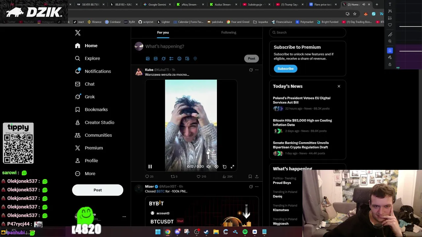Click the Grok icon in compose toolbar

tap(164, 59)
